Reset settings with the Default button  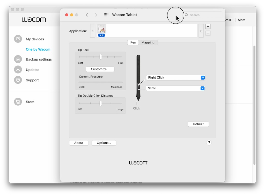point(198,124)
